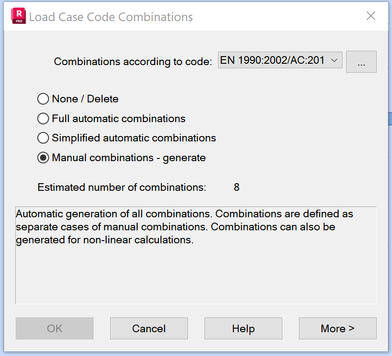Click the Cancel button
Viewport: 392px width, 356px height.
149,329
